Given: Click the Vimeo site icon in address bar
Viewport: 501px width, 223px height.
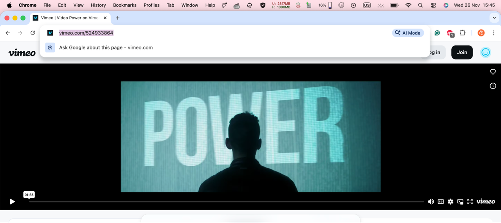Looking at the screenshot, I should pos(50,33).
